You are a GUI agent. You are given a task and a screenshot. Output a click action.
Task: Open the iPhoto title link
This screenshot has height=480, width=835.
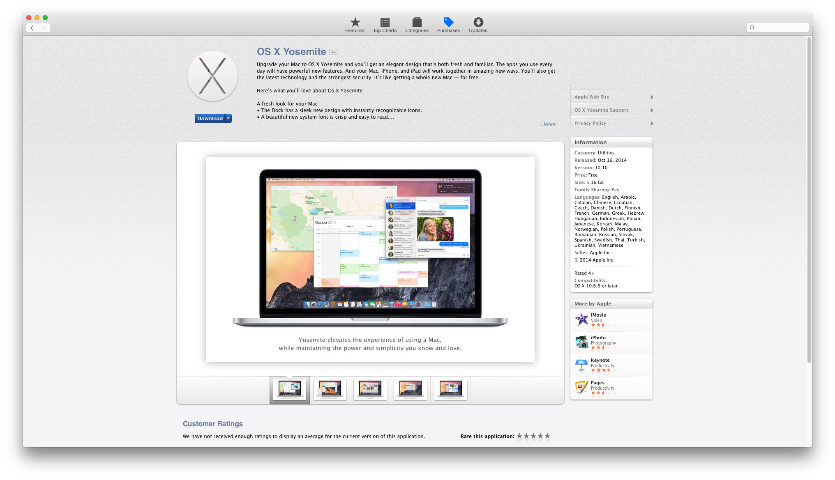click(x=598, y=338)
